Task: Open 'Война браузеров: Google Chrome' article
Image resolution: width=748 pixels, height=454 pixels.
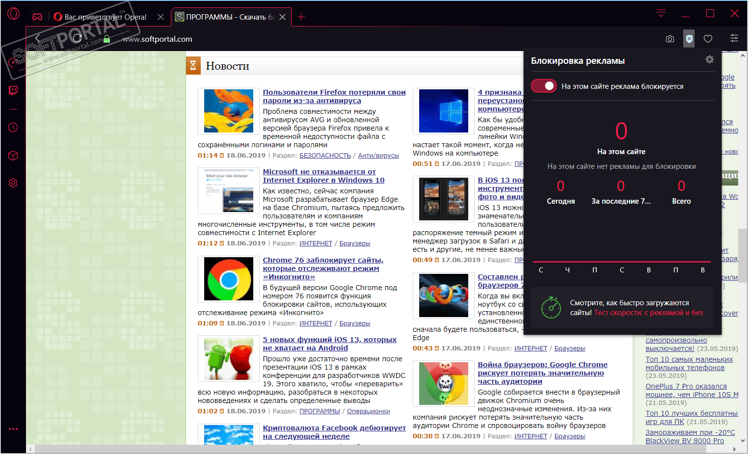Action: [x=542, y=373]
